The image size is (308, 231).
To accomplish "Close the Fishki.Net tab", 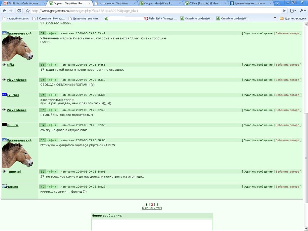I will click(44, 3).
